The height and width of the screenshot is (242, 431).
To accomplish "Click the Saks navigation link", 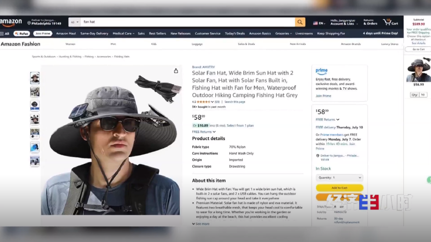I will click(141, 34).
